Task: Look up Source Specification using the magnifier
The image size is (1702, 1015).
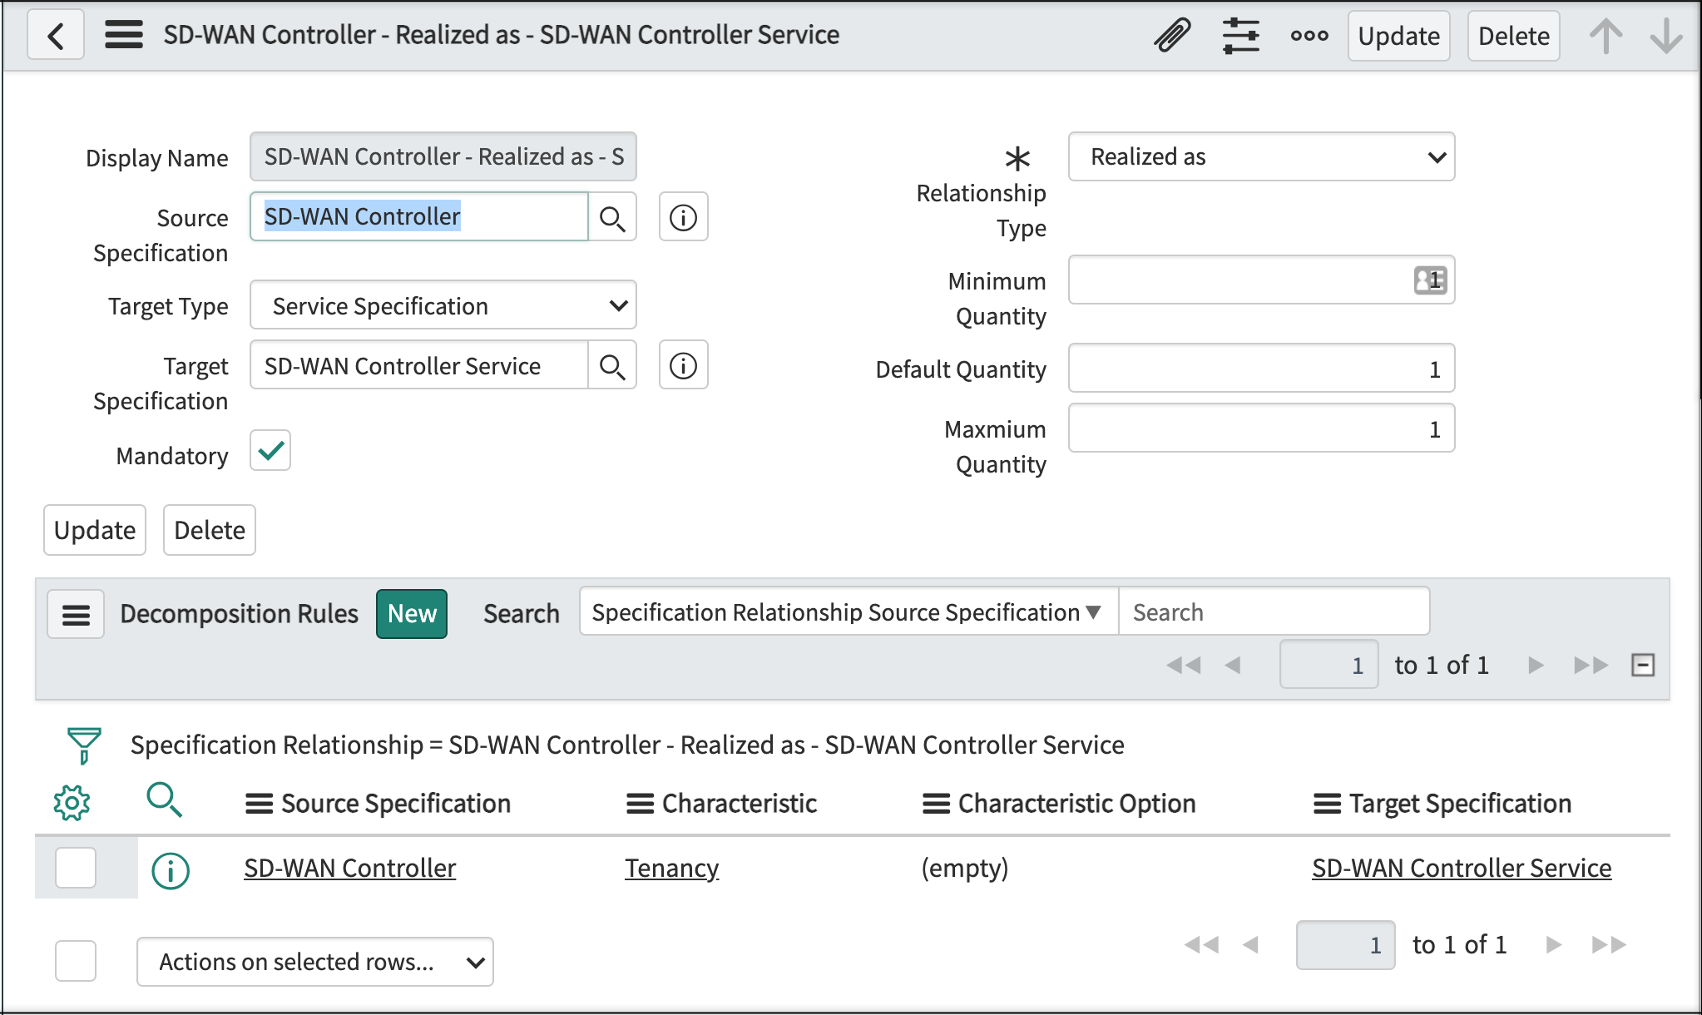Action: (x=612, y=218)
